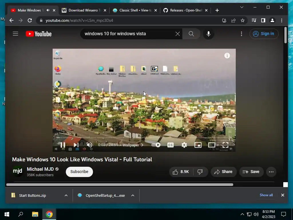Subscribe to Michael MJD channel
This screenshot has height=220, width=293.
point(79,172)
